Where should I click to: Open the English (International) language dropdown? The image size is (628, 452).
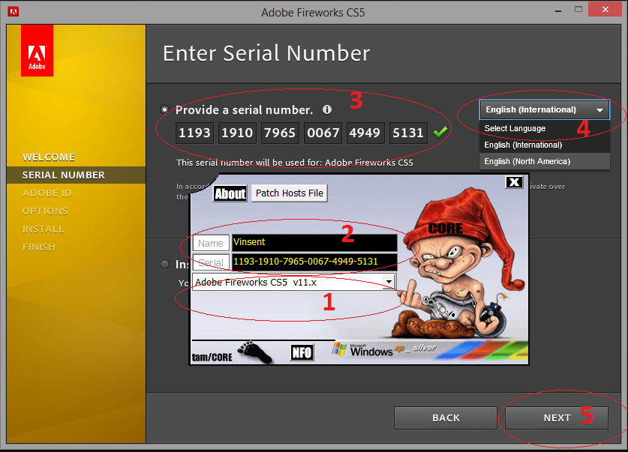coord(544,109)
